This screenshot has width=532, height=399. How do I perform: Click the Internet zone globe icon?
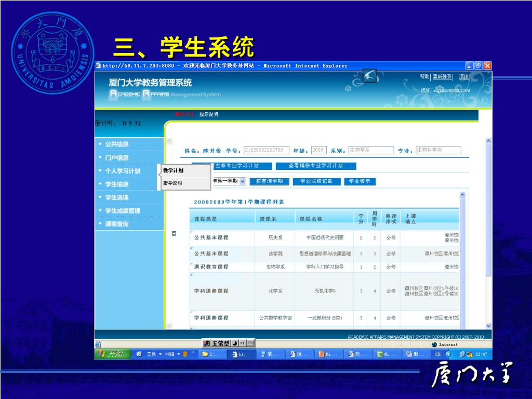434,344
